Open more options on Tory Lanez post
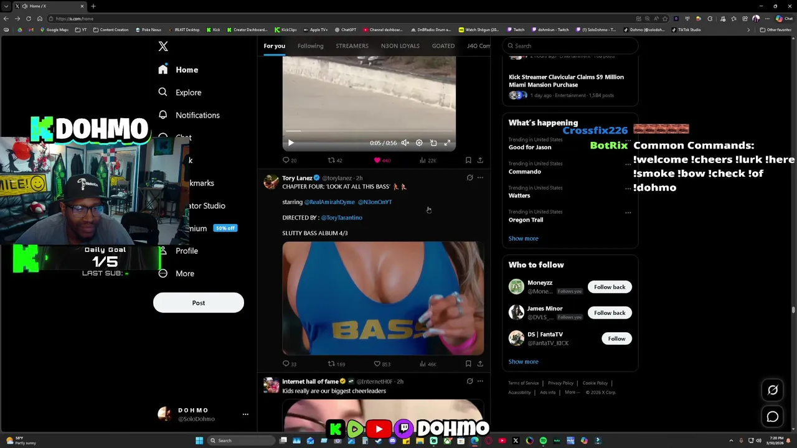 pyautogui.click(x=480, y=177)
